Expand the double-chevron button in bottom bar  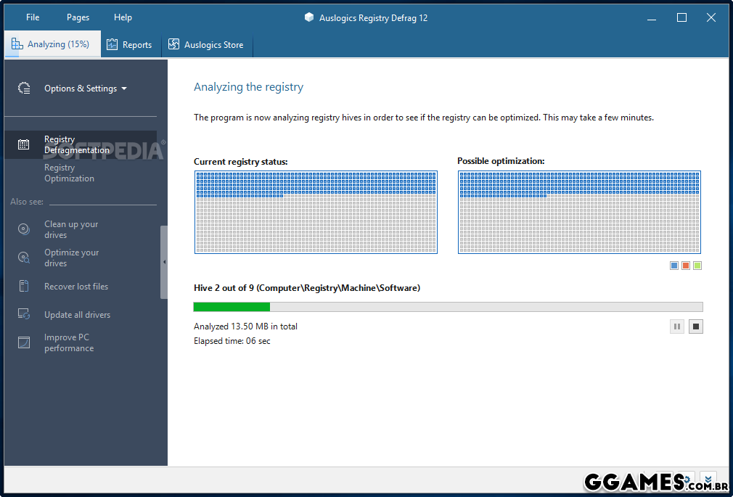pyautogui.click(x=708, y=480)
